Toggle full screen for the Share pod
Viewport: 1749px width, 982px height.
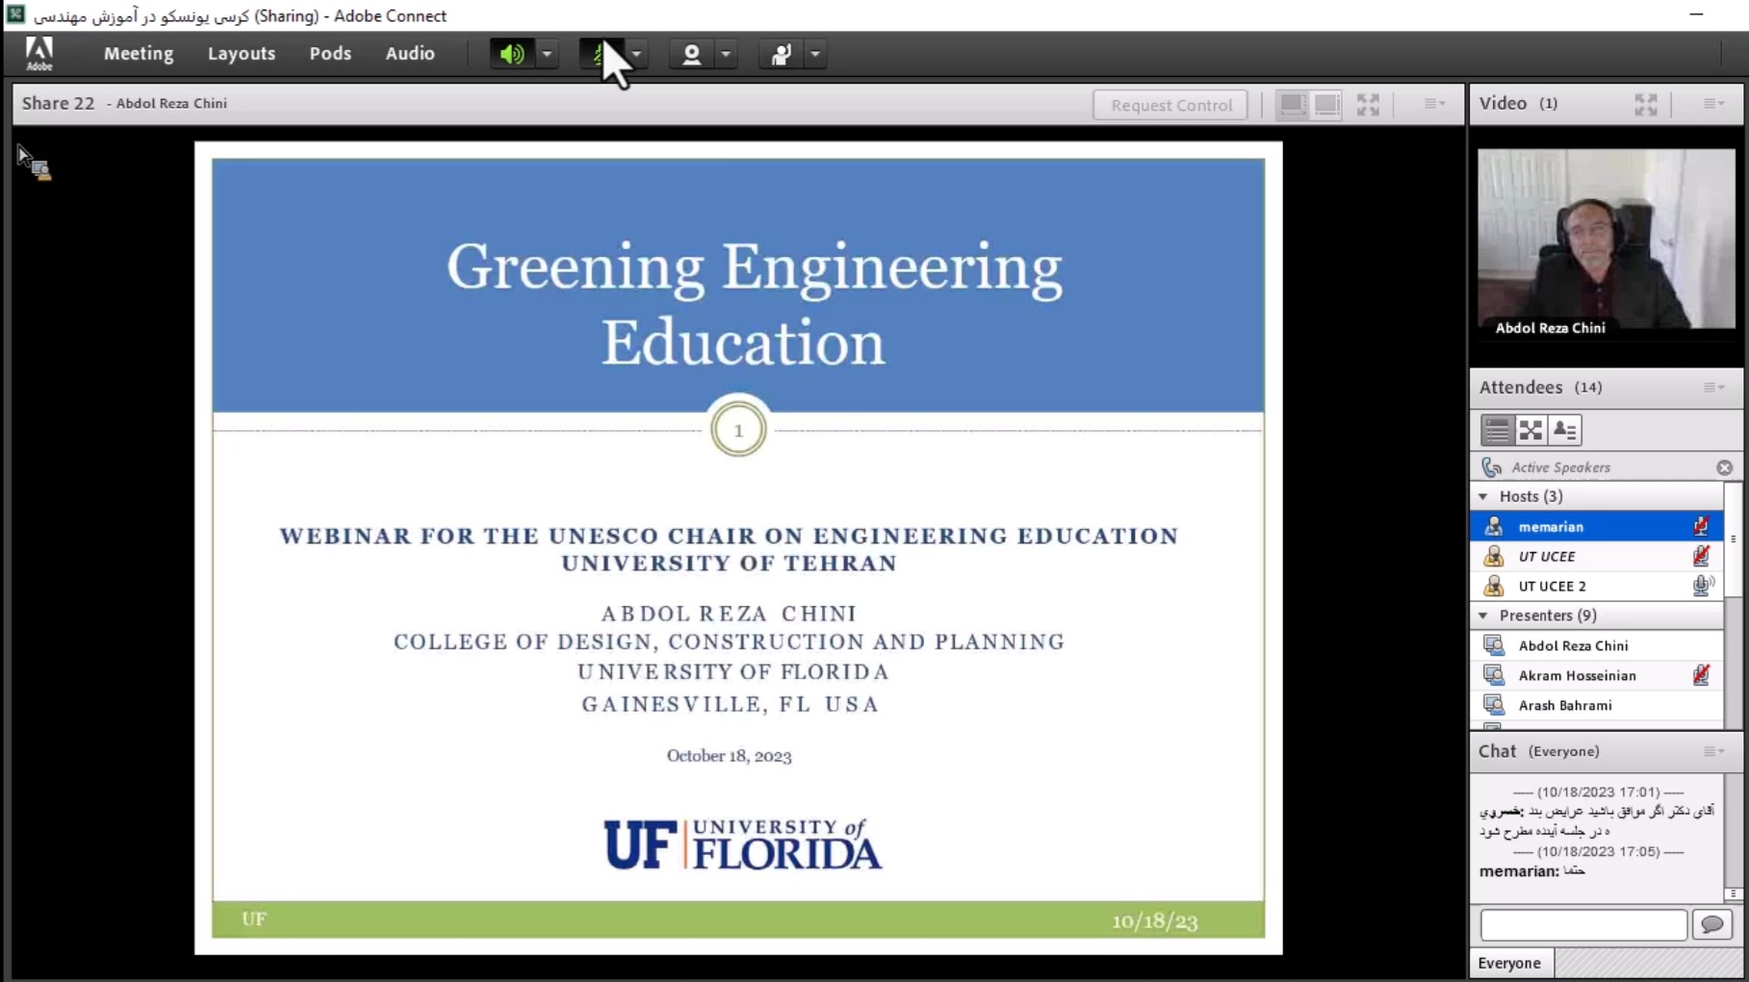click(x=1368, y=104)
